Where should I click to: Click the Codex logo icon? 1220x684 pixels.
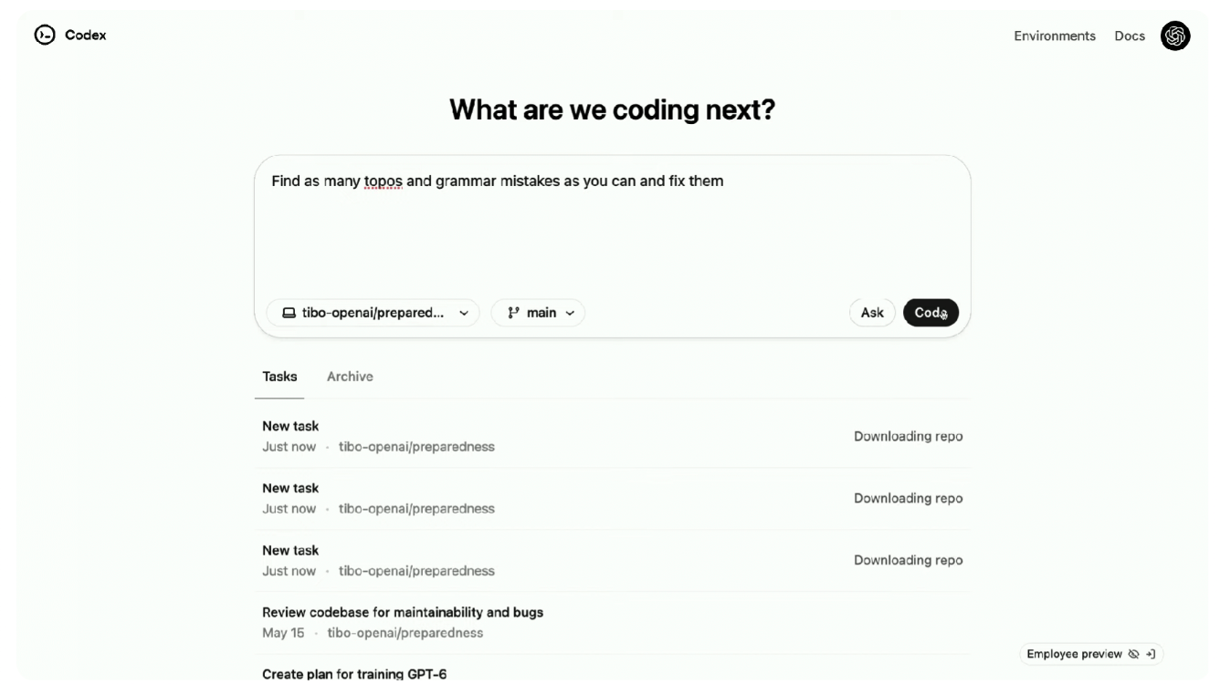(45, 35)
